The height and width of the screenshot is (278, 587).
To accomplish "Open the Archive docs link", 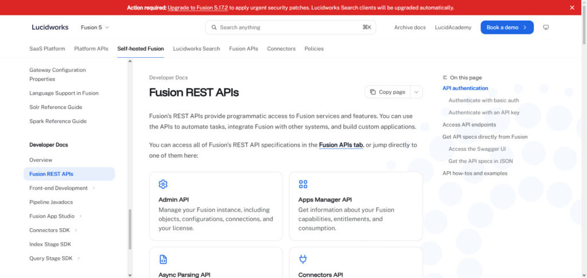I will click(410, 28).
